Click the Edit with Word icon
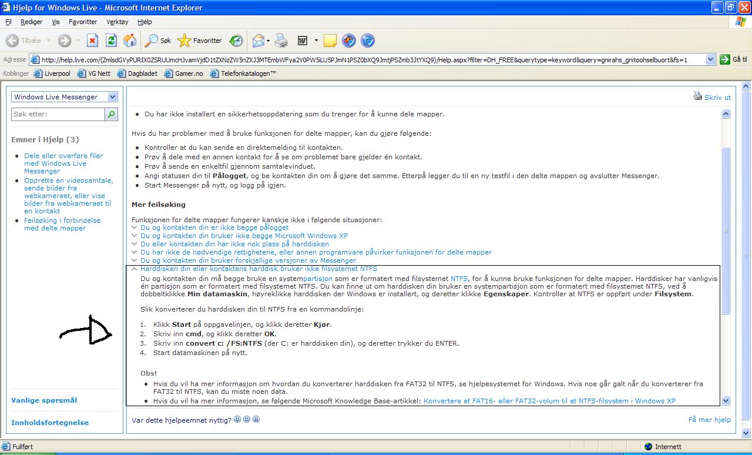Viewport: 752px width, 455px height. pyautogui.click(x=303, y=41)
